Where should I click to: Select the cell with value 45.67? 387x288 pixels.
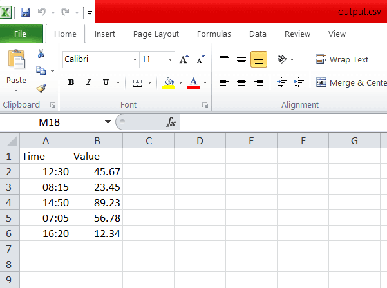pyautogui.click(x=97, y=171)
